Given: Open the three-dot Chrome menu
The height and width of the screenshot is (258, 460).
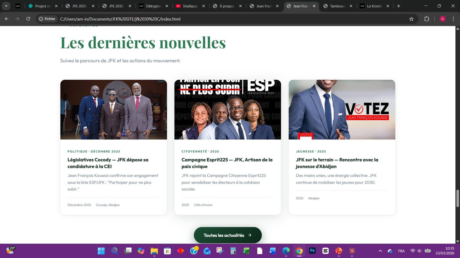Looking at the screenshot, I should coord(454,19).
